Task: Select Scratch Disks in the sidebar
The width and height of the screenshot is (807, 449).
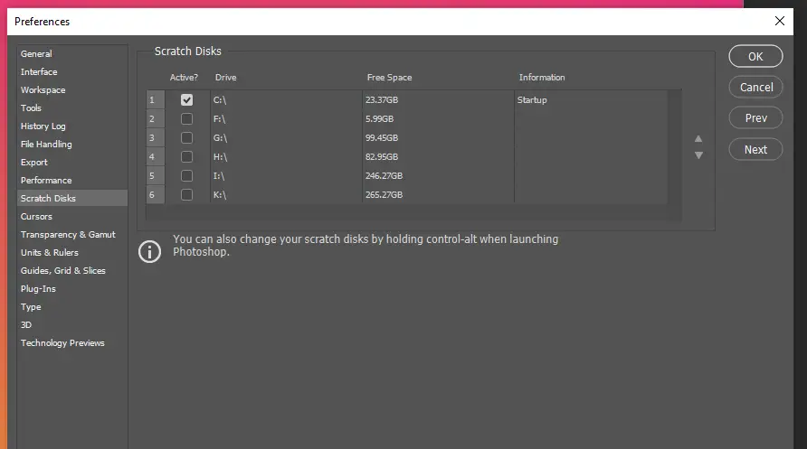Action: pos(72,198)
